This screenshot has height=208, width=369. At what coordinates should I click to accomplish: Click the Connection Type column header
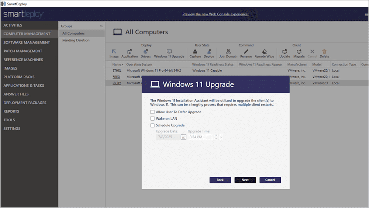tap(345, 64)
